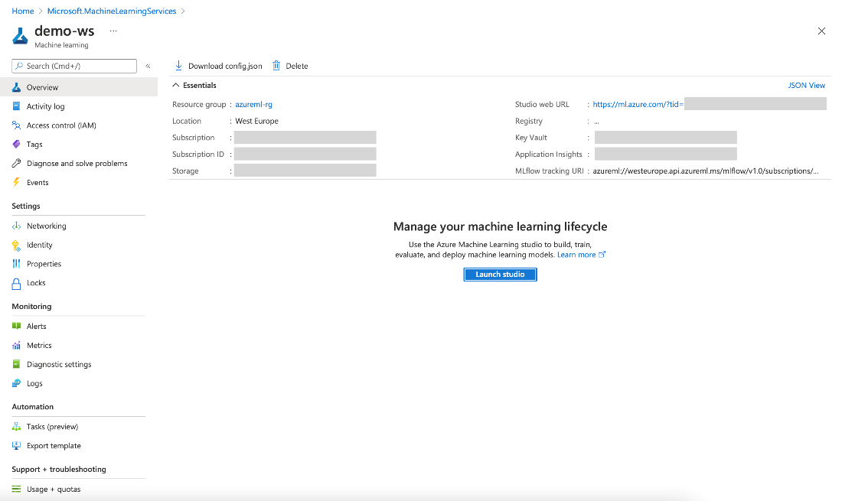Click the download arrow icon beside Download config.json
The width and height of the screenshot is (842, 501).
[179, 66]
